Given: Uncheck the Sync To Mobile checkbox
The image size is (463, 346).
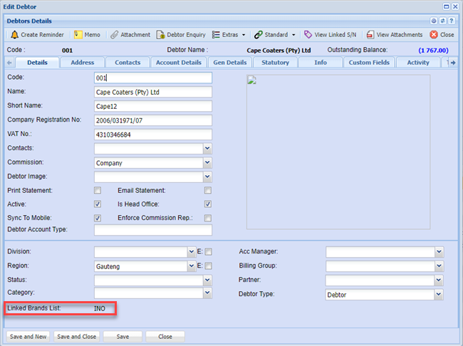Looking at the screenshot, I should (x=98, y=218).
